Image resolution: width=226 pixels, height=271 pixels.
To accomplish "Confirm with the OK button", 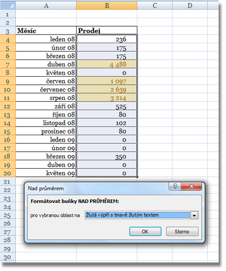I will [x=145, y=231].
